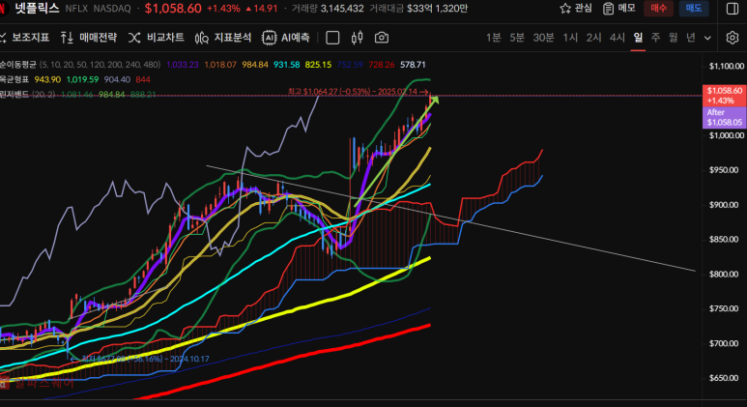Click Ichimoku value 943.90
The image size is (747, 407).
47,79
